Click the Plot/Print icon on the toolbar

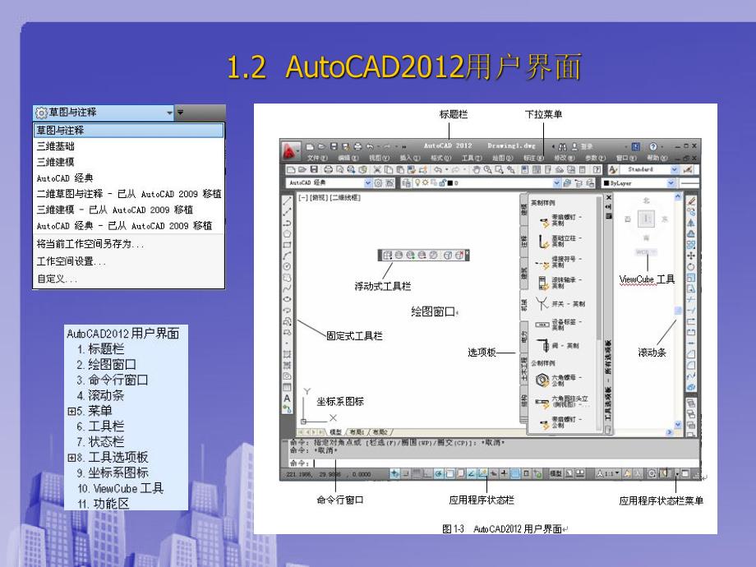pos(329,168)
